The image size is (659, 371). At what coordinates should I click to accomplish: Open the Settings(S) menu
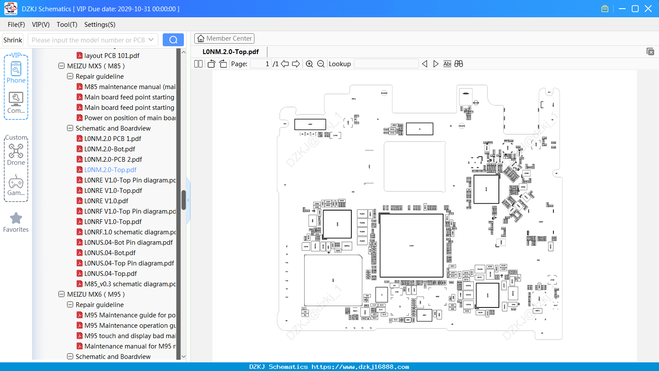click(x=100, y=25)
